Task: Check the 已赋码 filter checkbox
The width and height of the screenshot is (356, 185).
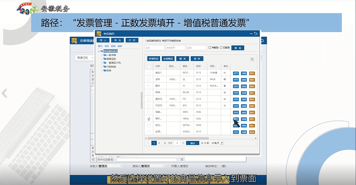Action: (x=221, y=48)
